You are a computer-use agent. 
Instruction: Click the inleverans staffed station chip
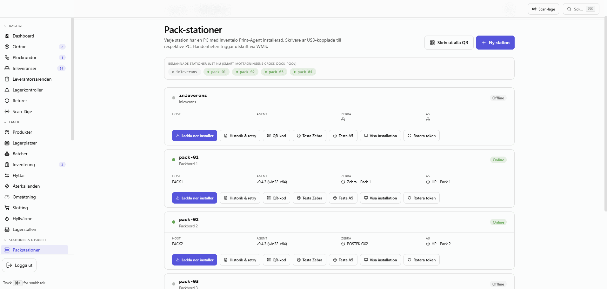coord(184,72)
